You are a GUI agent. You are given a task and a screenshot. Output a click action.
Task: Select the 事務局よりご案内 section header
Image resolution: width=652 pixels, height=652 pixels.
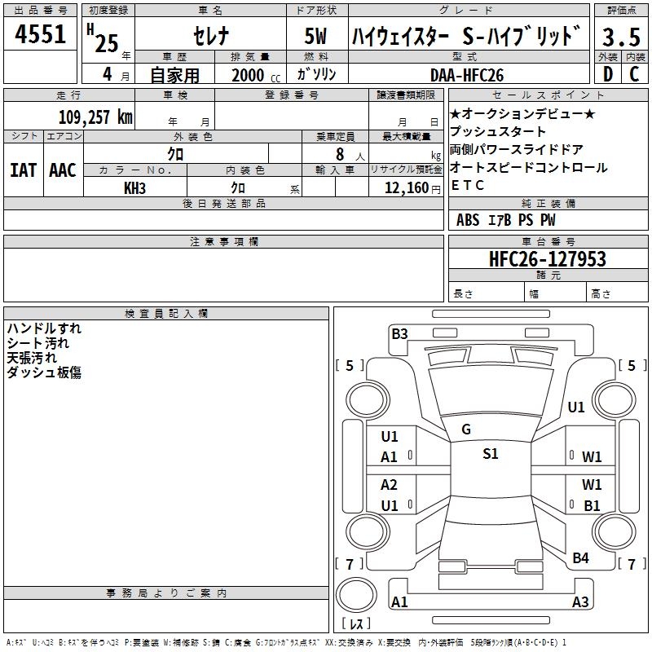(x=166, y=593)
